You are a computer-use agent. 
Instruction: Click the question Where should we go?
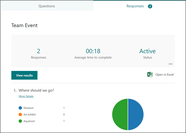[36, 91]
